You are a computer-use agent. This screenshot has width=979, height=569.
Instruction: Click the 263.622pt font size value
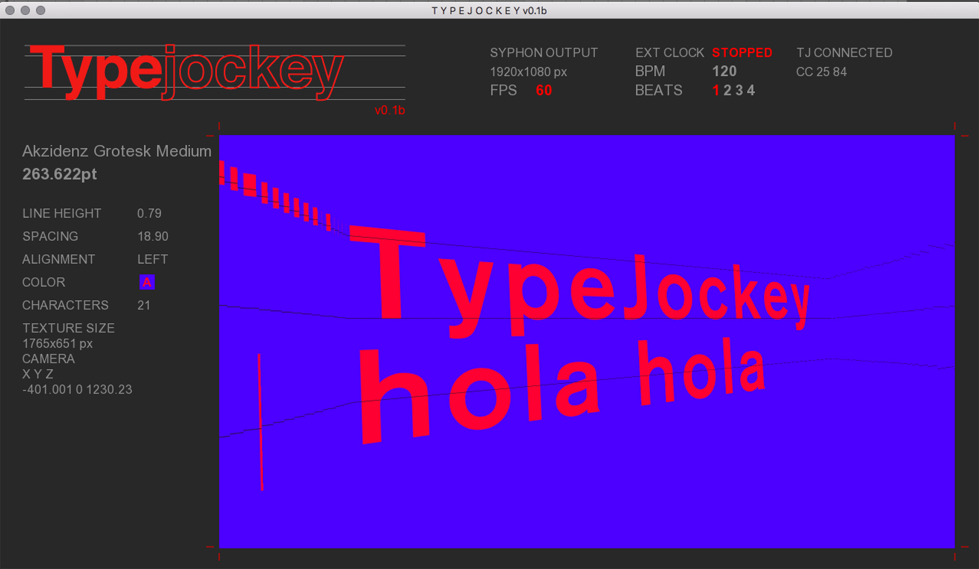point(60,174)
